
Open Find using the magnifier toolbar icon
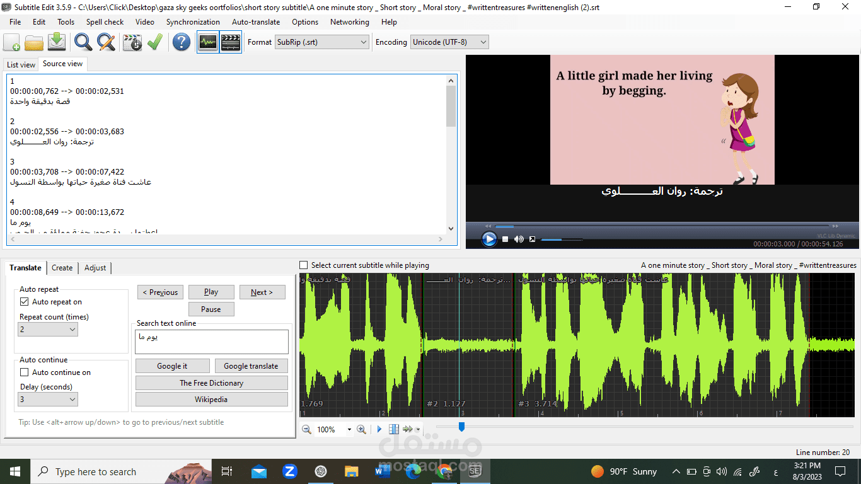83,42
